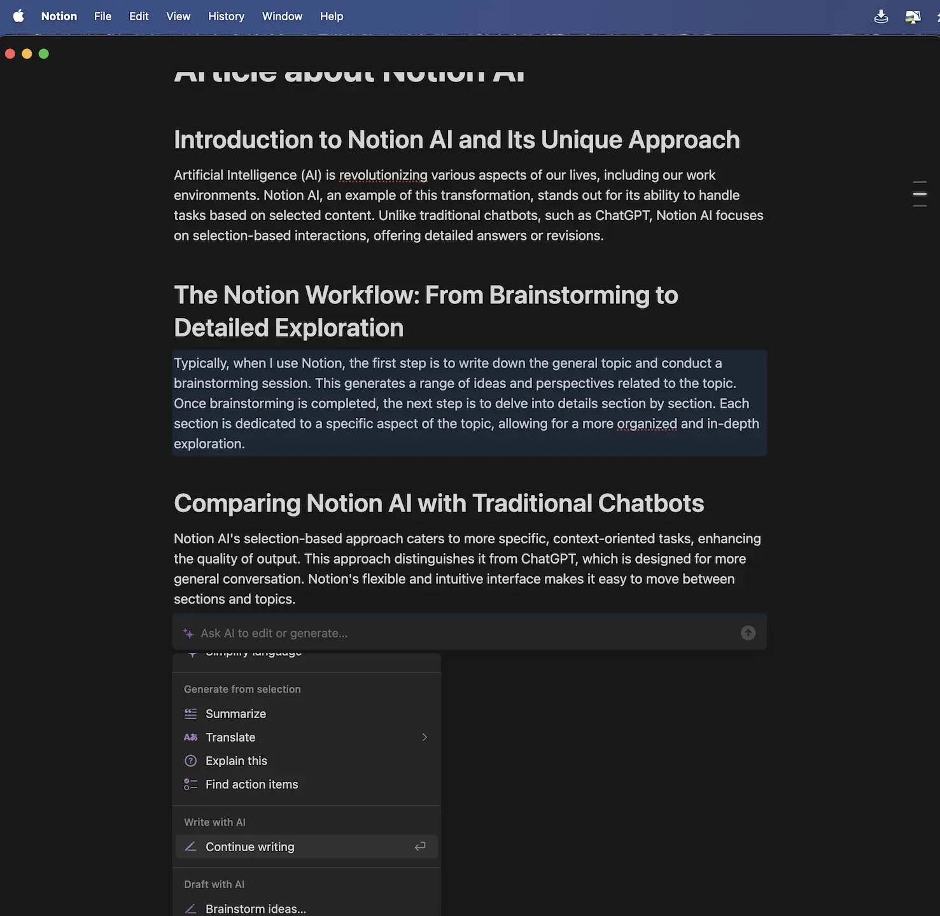Click the Ask AI input field
This screenshot has height=916, width=940.
coord(470,633)
